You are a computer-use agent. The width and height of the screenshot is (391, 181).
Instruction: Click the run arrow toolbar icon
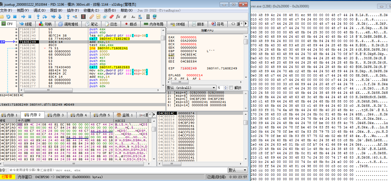23,17
